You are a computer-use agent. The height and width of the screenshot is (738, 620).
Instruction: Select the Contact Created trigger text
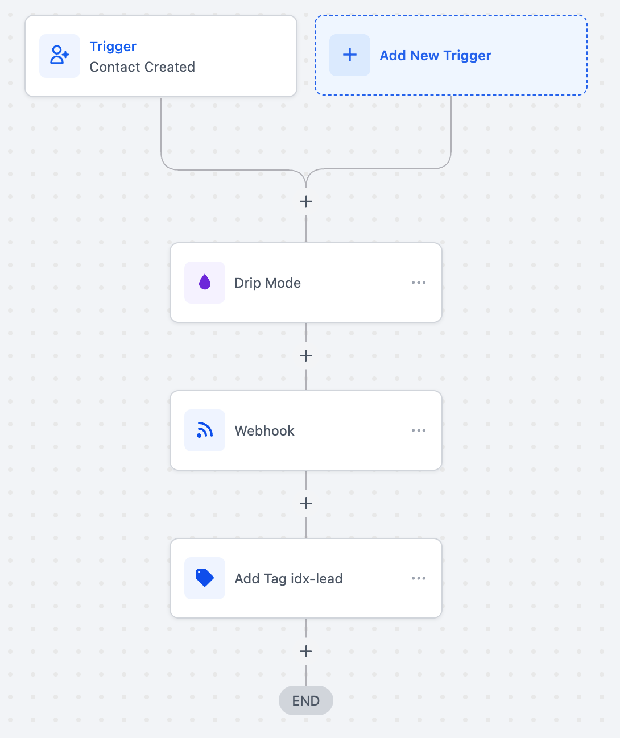point(142,67)
